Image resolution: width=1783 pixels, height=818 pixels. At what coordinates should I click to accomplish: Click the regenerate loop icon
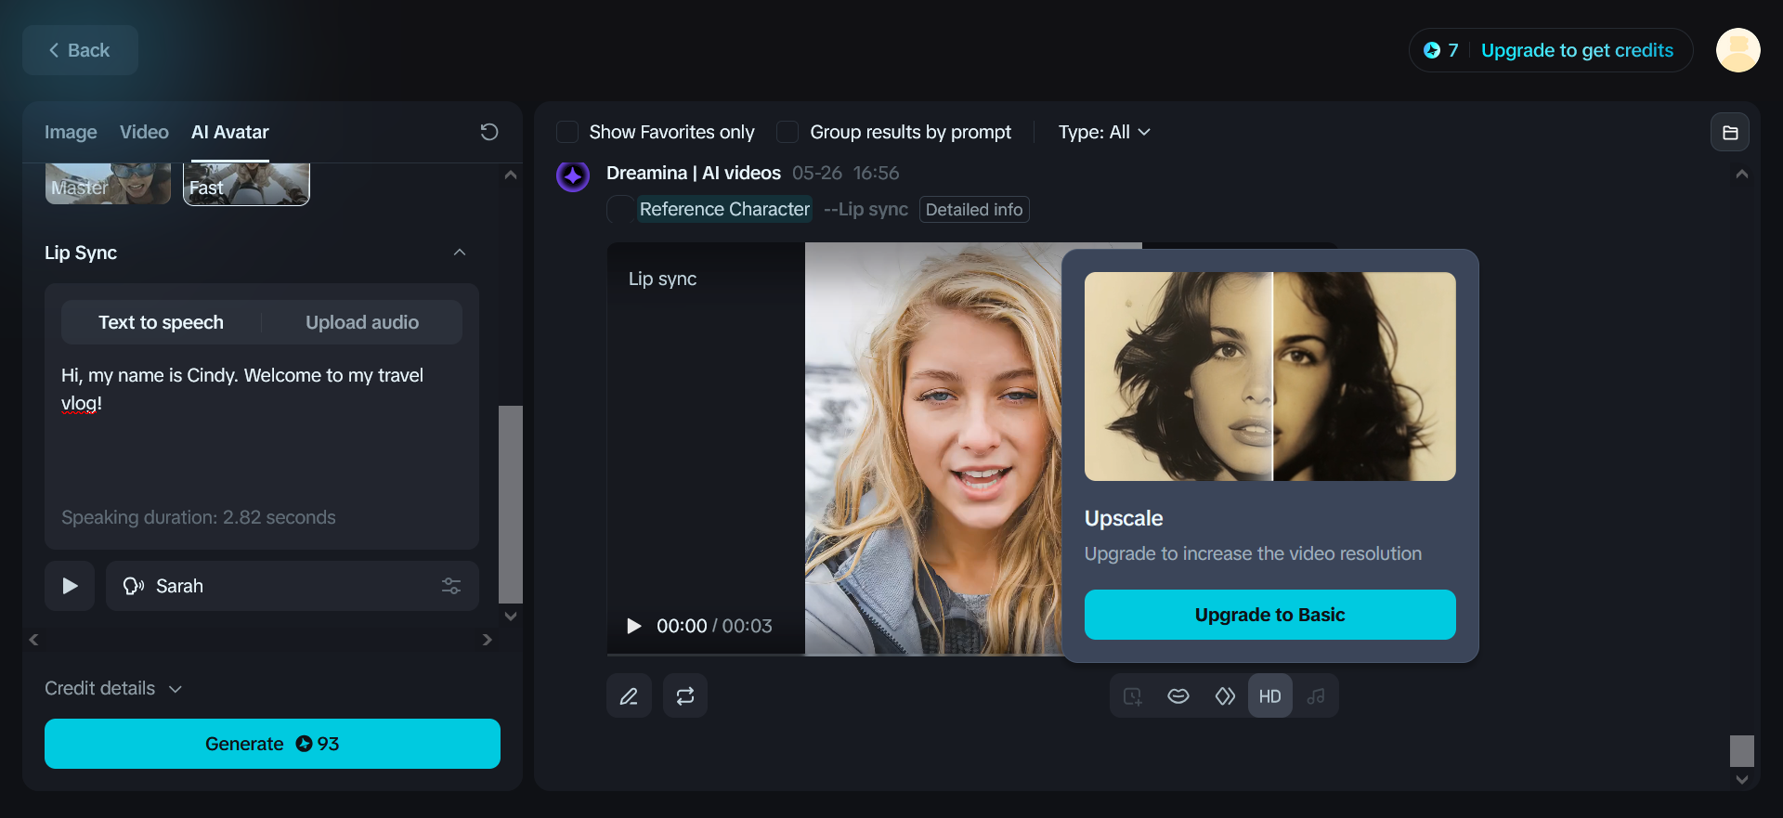[685, 696]
